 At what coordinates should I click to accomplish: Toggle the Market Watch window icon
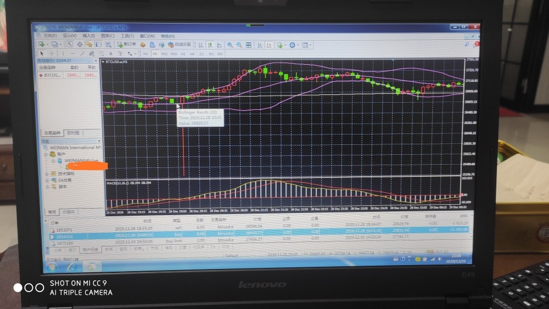[x=70, y=44]
